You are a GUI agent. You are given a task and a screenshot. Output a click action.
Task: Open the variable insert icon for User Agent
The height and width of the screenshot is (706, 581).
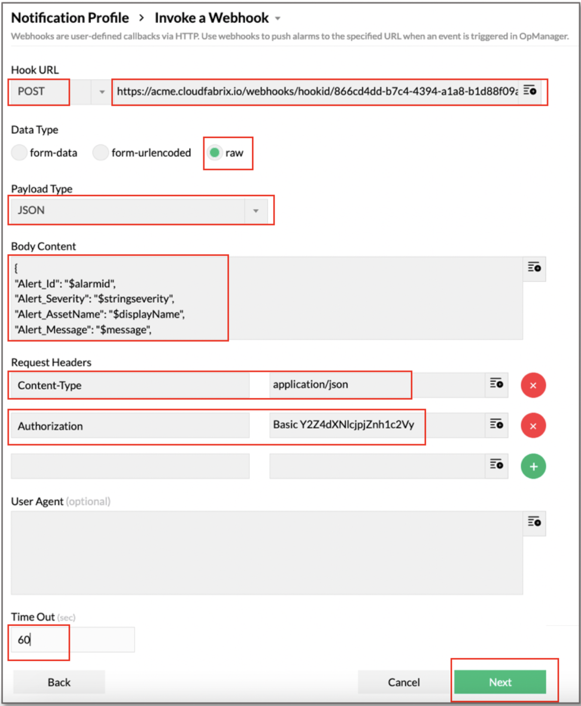tap(535, 523)
